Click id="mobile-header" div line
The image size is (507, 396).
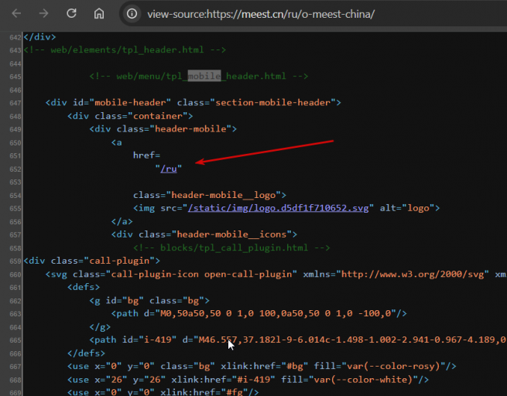click(x=193, y=102)
